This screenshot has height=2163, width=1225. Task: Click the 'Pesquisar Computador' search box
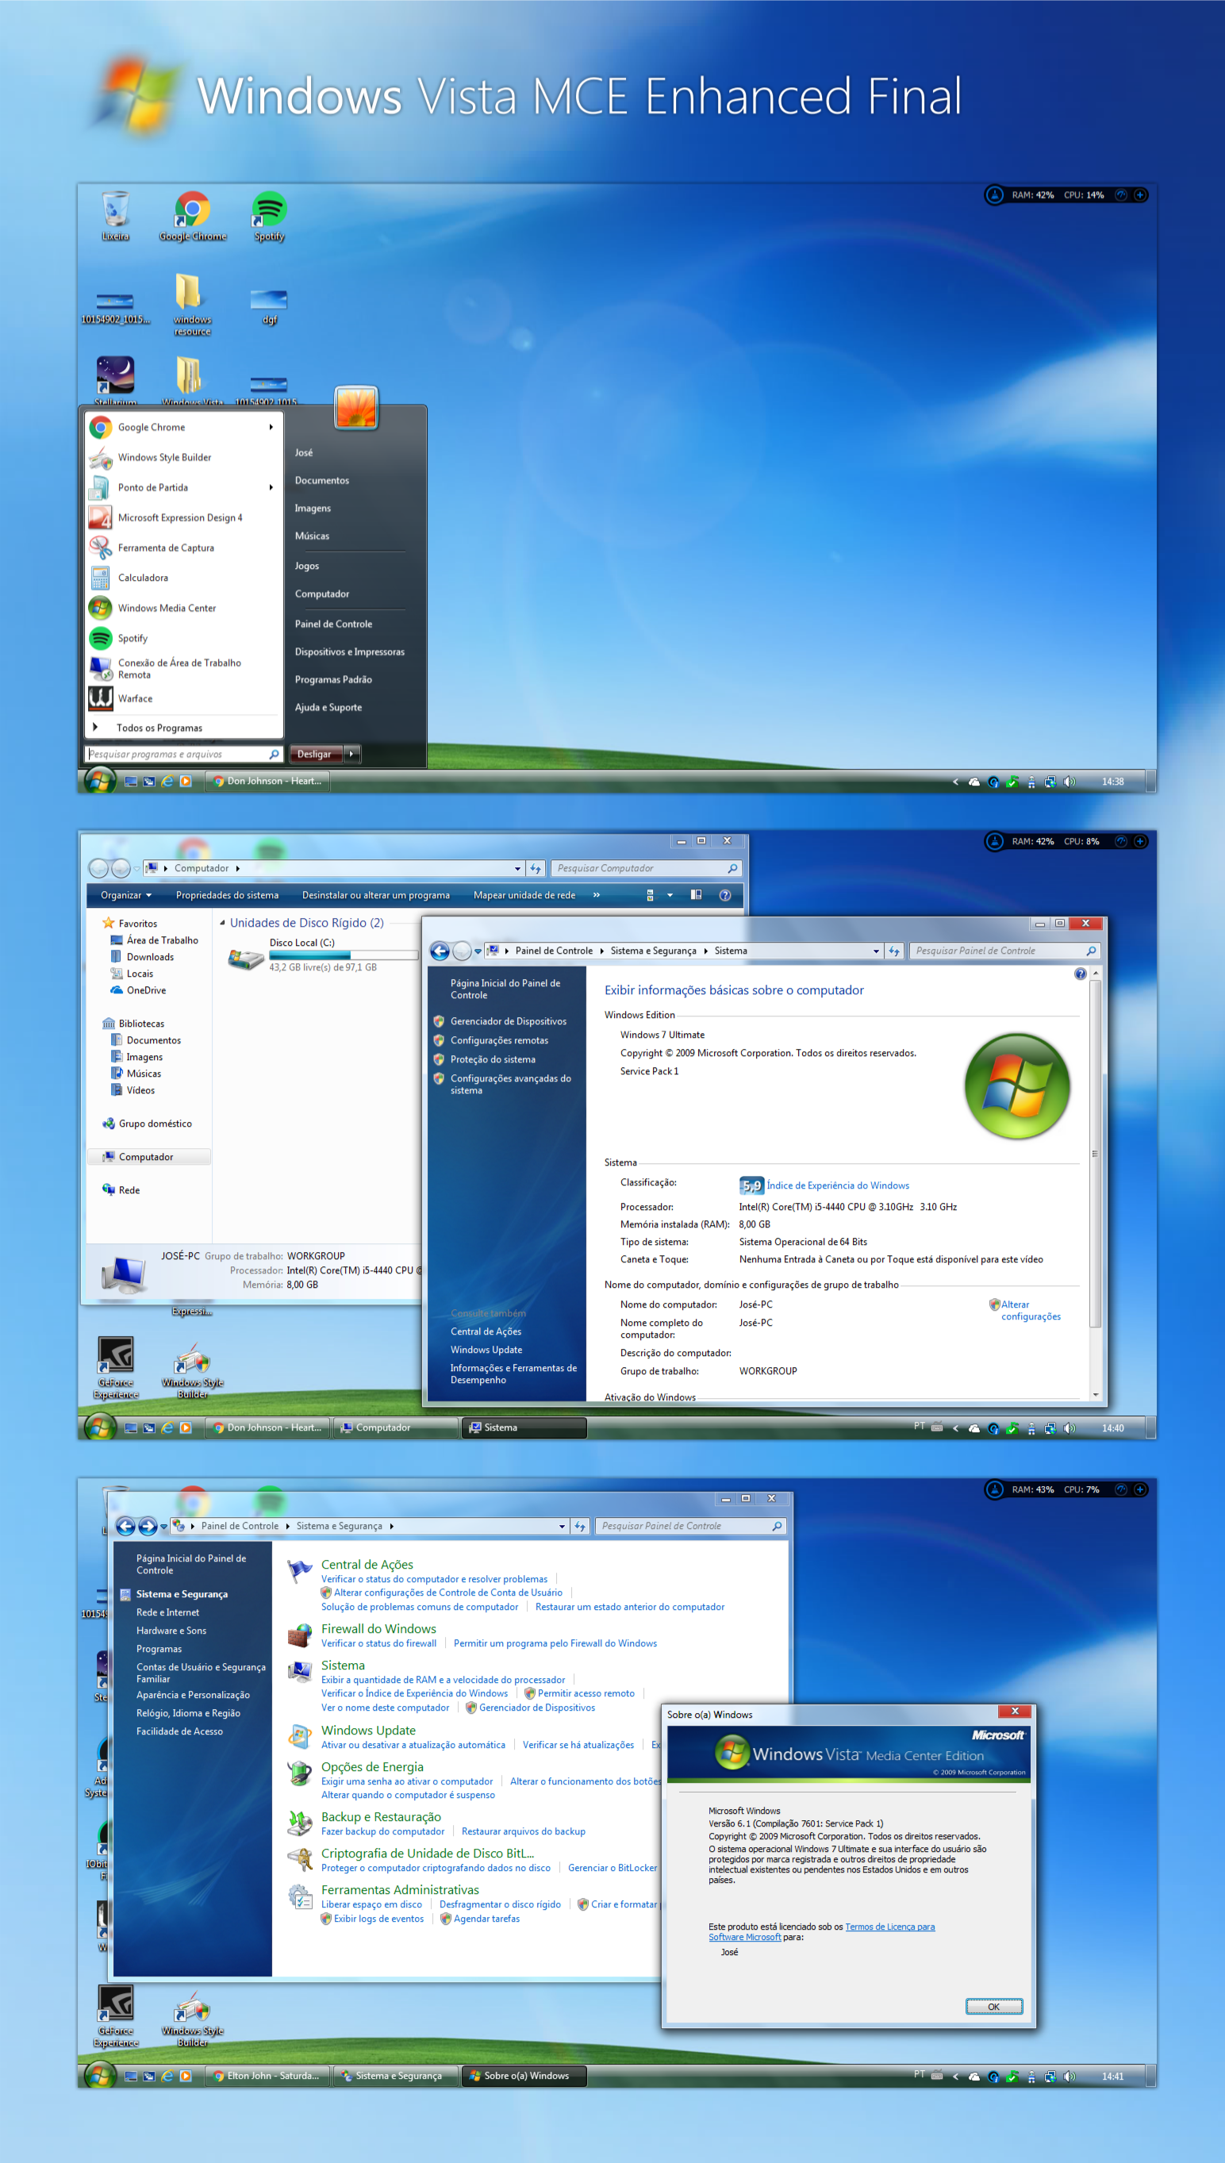tap(647, 869)
